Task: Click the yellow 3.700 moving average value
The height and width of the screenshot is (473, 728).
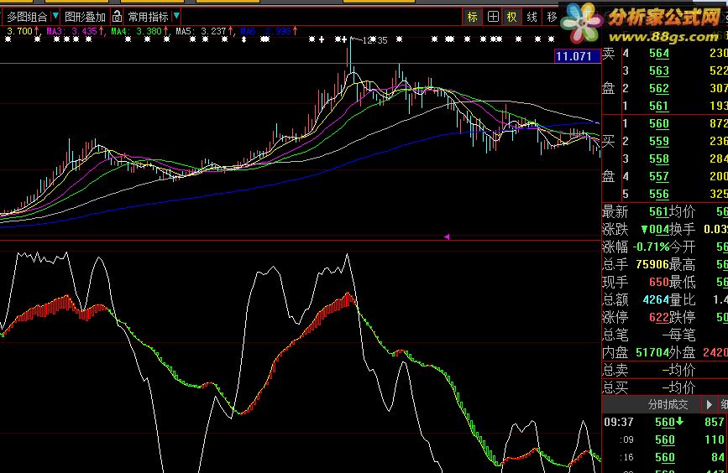Action: [19, 31]
